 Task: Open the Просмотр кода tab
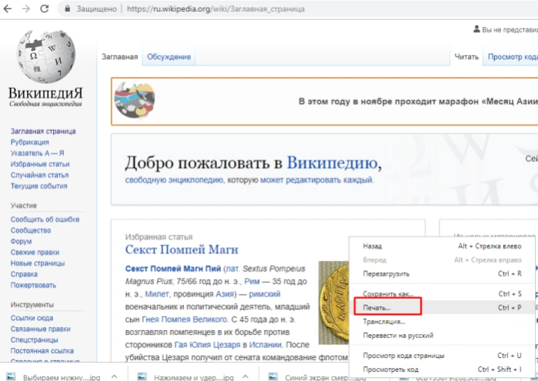click(513, 57)
